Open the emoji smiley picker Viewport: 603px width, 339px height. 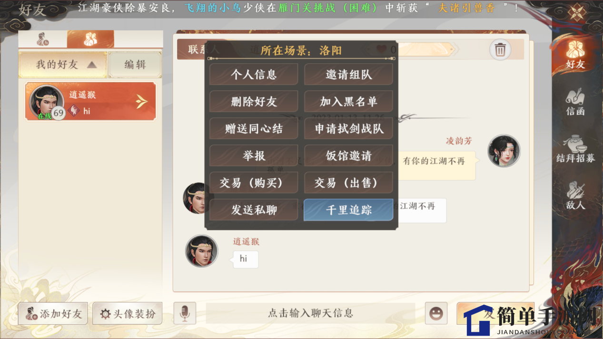436,313
